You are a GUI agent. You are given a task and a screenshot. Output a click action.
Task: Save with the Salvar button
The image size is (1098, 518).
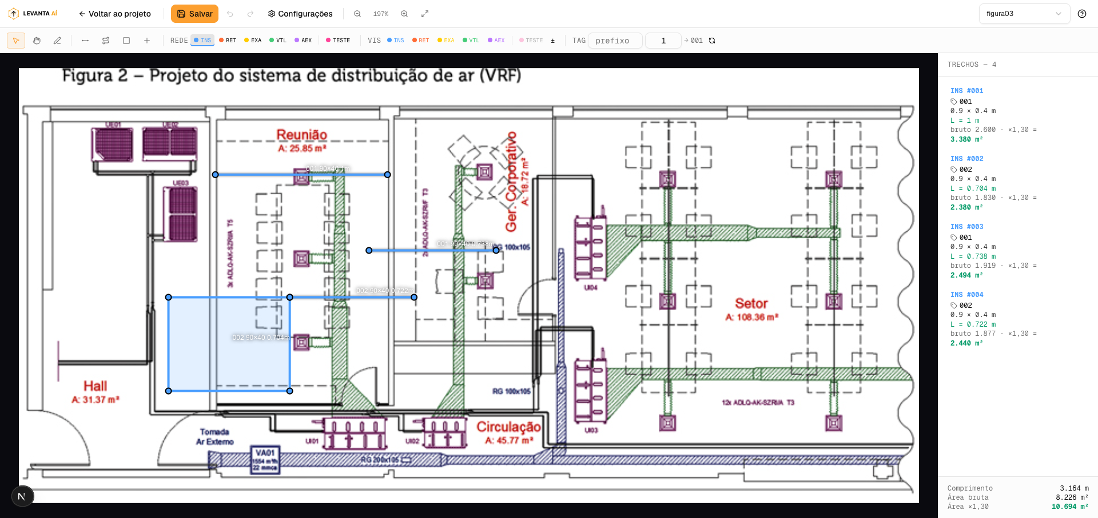194,14
